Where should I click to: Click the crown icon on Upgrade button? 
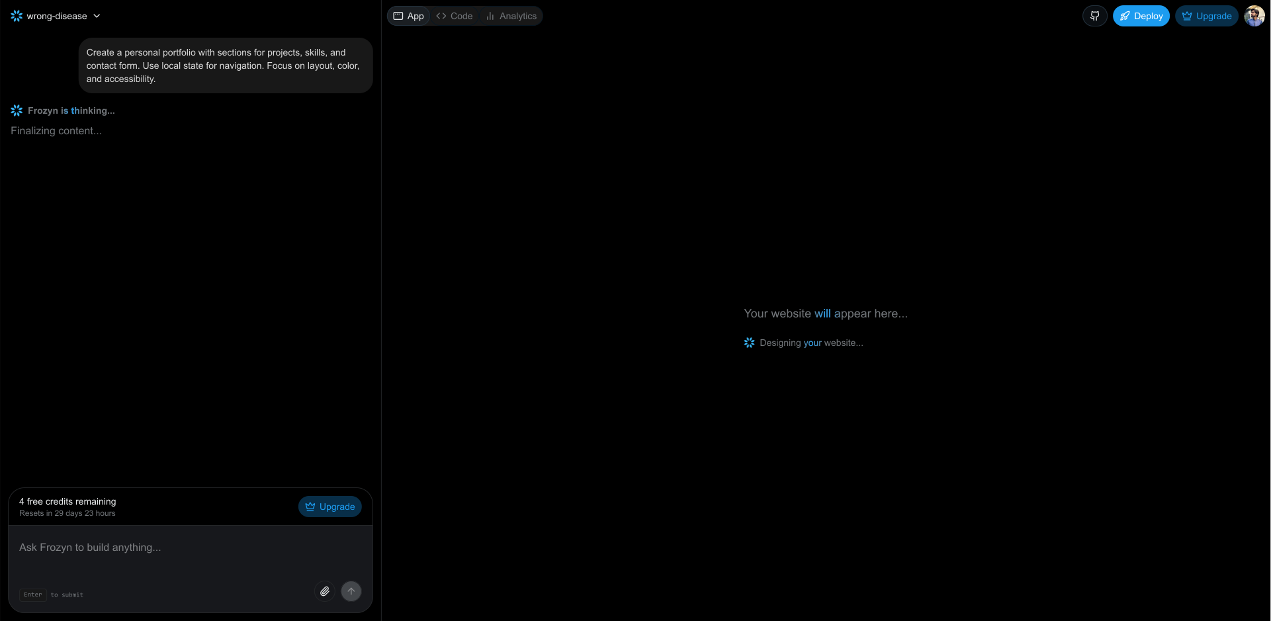point(1186,15)
